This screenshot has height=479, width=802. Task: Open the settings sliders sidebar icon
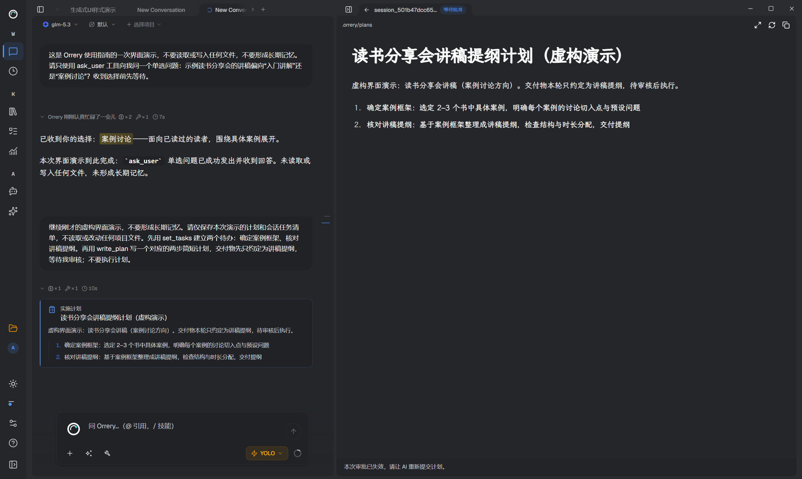point(13,423)
